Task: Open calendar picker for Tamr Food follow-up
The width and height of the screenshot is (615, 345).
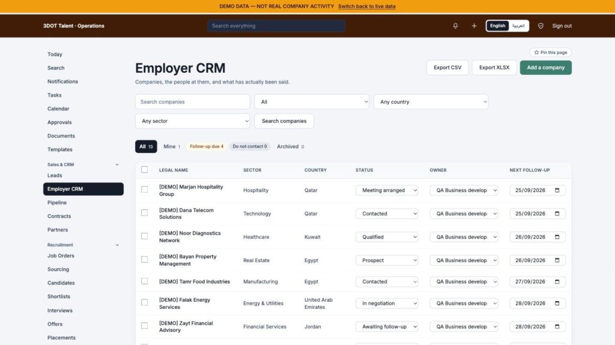Action: 557,281
